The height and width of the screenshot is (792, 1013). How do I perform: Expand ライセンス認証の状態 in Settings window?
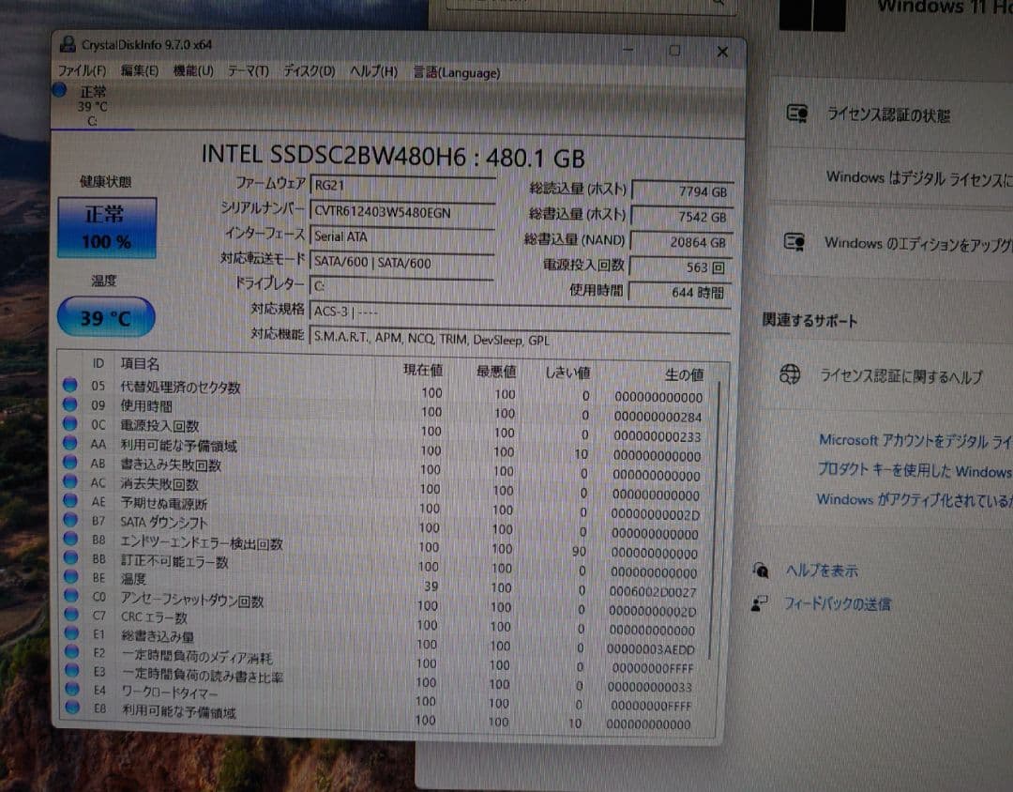[888, 115]
